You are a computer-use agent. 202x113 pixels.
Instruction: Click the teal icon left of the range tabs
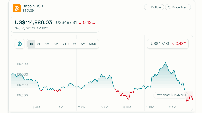[20, 44]
